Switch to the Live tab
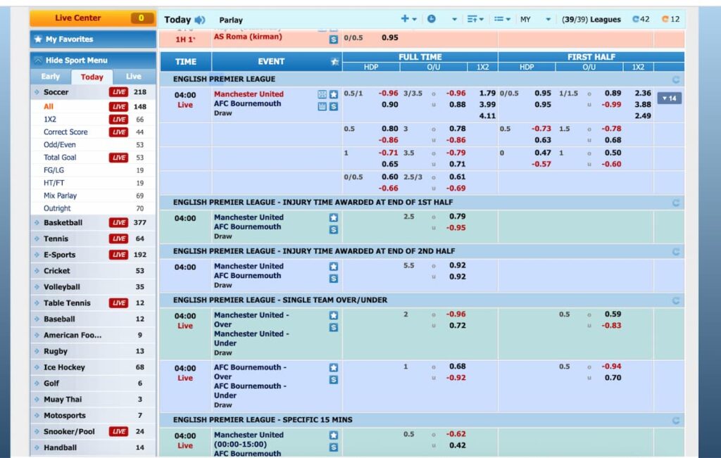This screenshot has height=458, width=721. click(x=133, y=77)
